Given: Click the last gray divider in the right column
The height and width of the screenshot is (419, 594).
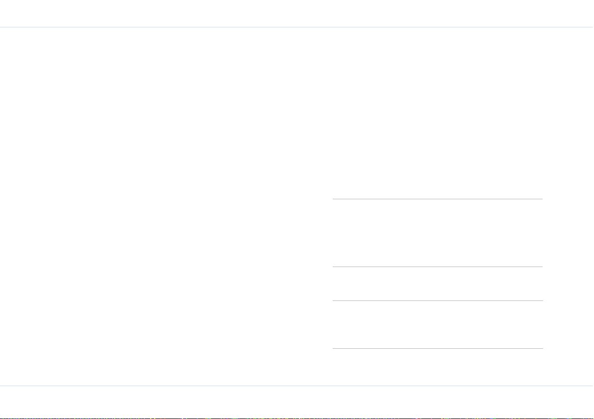Looking at the screenshot, I should click(x=437, y=348).
